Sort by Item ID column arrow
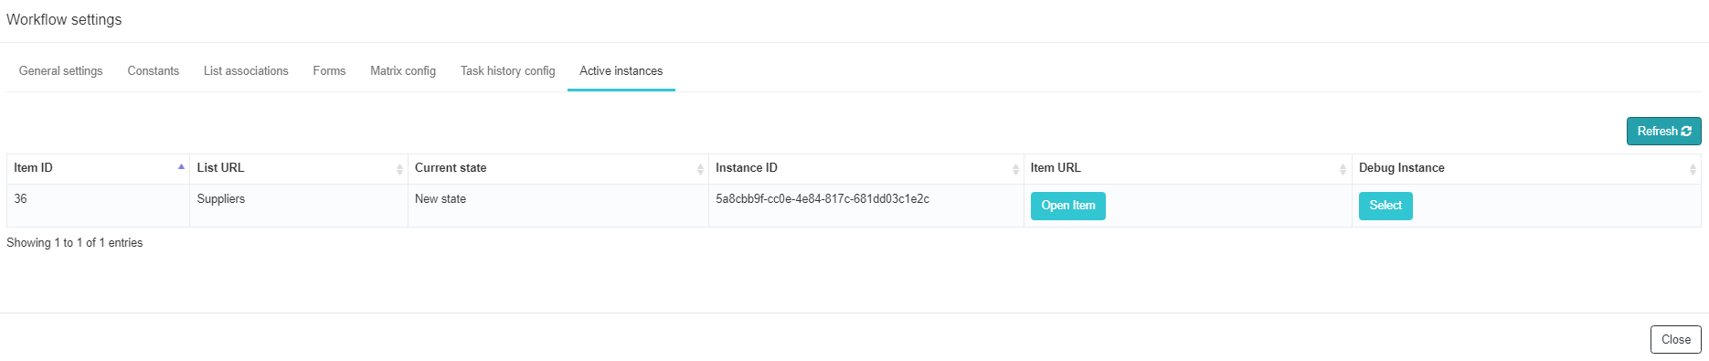The height and width of the screenshot is (361, 1709). 181,167
